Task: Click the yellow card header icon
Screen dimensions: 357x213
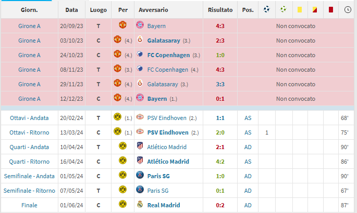Action: pos(300,10)
